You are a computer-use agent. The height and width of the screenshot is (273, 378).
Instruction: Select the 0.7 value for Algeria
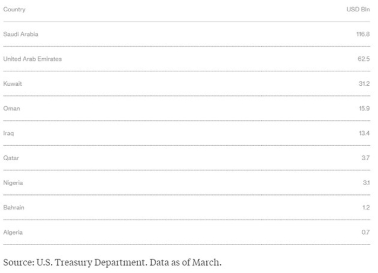point(365,233)
